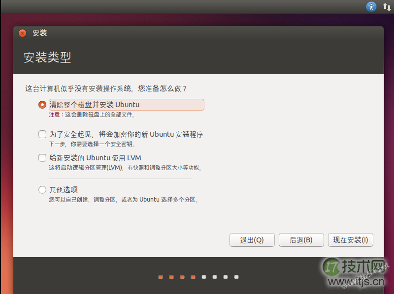Choose the 其他选项 radio button
394x294 pixels.
coord(42,190)
